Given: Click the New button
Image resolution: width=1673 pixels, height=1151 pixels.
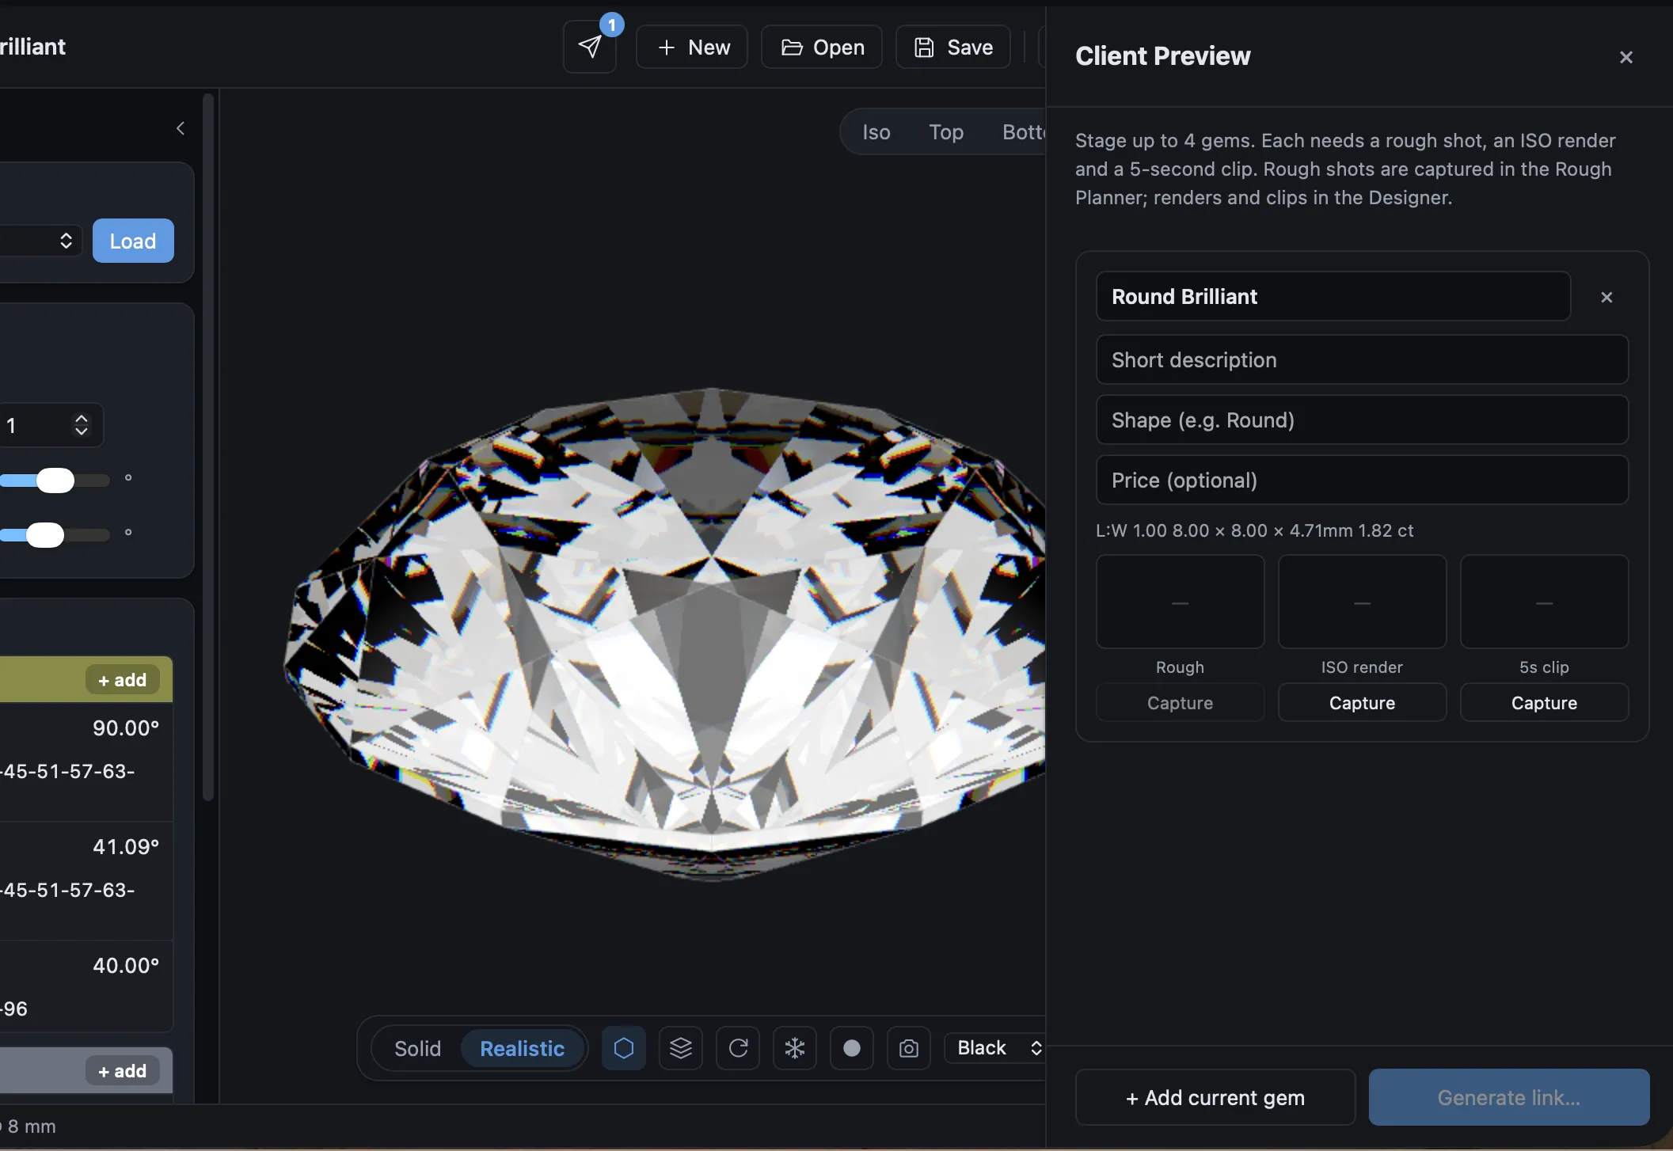Looking at the screenshot, I should click(692, 47).
